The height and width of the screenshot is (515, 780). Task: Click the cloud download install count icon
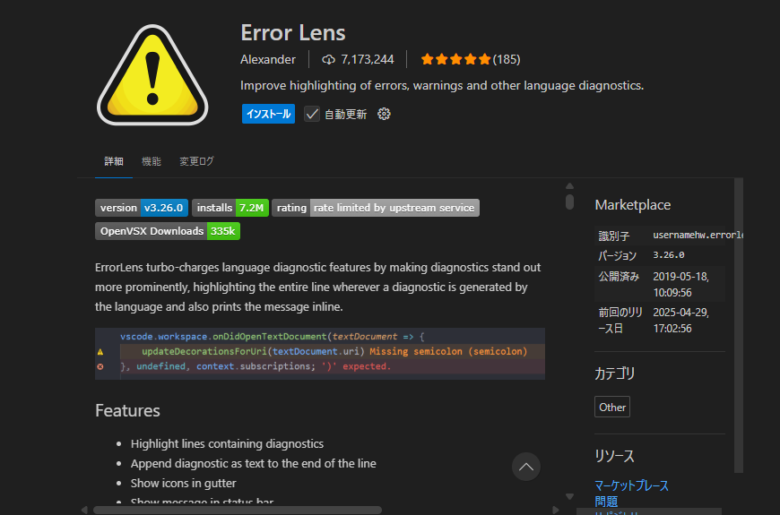328,59
